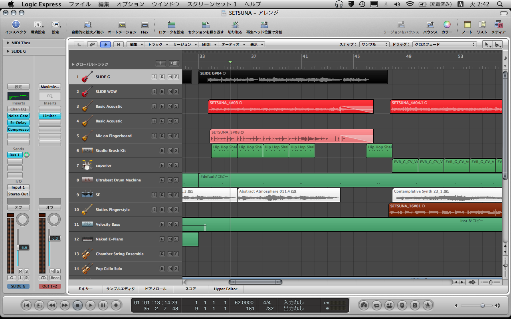Switch to the ピアノロール piano roll tab

point(156,289)
